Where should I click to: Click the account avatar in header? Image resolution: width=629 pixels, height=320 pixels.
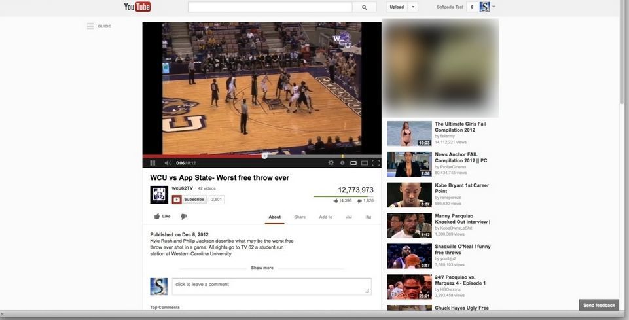click(x=484, y=7)
